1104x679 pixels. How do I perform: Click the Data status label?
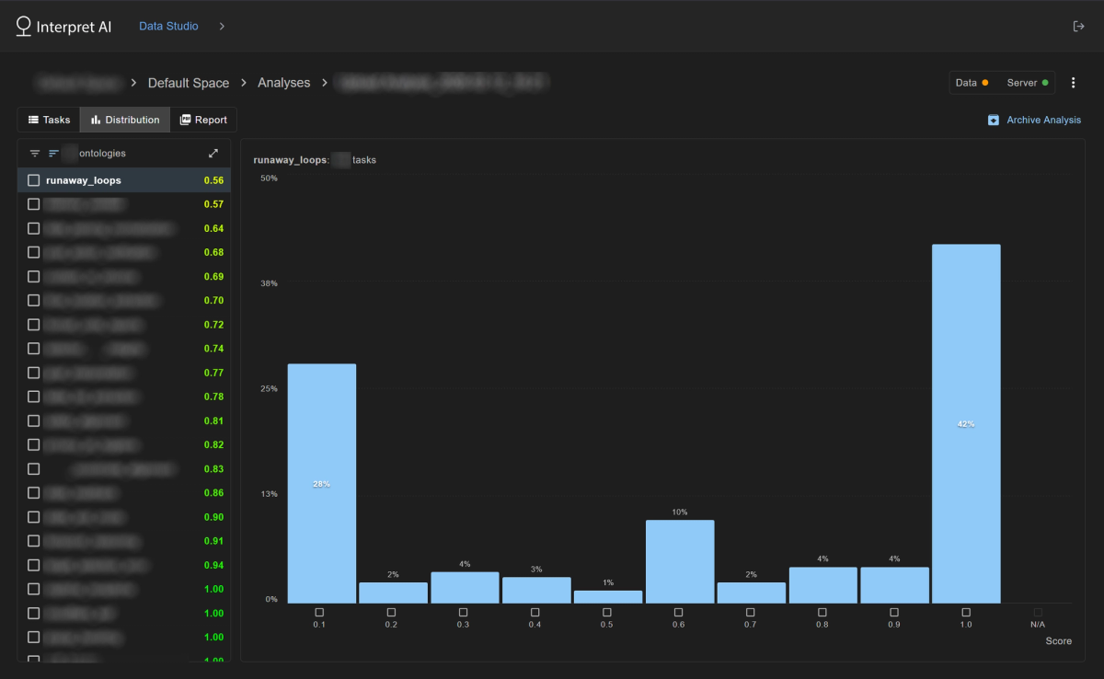pyautogui.click(x=966, y=83)
